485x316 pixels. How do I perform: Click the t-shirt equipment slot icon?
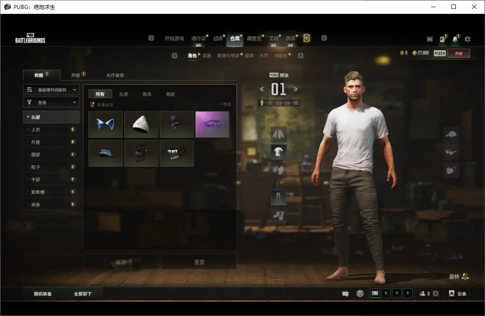pyautogui.click(x=278, y=152)
